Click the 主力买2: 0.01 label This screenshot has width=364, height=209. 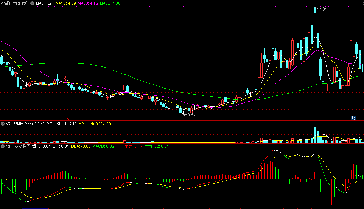pyautogui.click(x=157, y=146)
